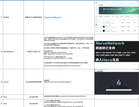Select row number 20 cell

point(2,97)
